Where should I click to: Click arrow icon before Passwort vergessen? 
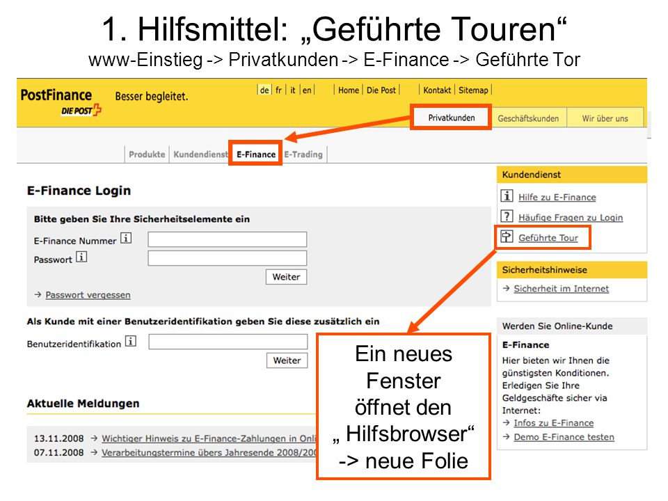tap(38, 294)
